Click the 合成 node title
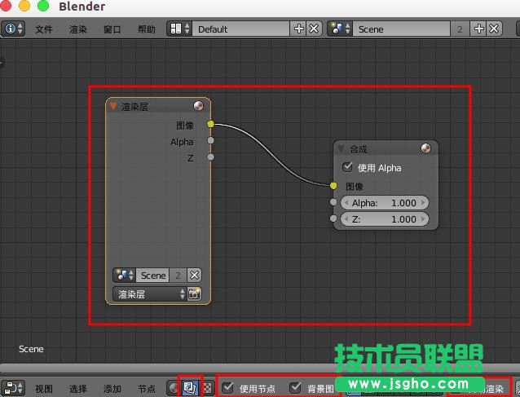This screenshot has height=397, width=520. tap(358, 149)
